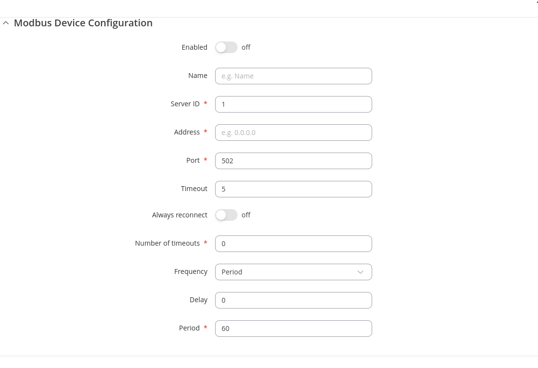Click the Period field containing 60
The height and width of the screenshot is (368, 538).
[293, 329]
